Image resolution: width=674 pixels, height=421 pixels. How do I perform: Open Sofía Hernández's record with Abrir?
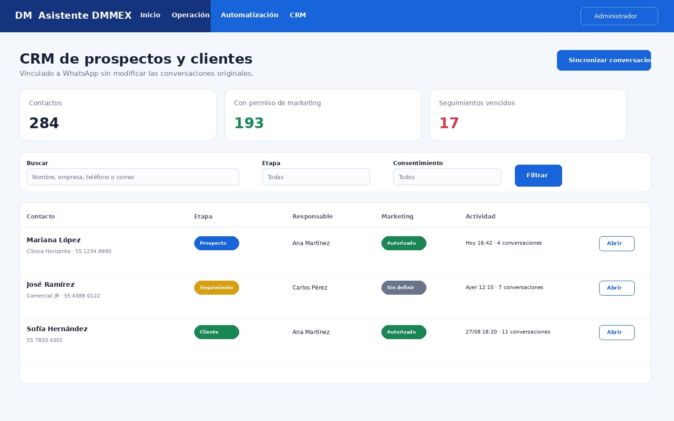(616, 333)
